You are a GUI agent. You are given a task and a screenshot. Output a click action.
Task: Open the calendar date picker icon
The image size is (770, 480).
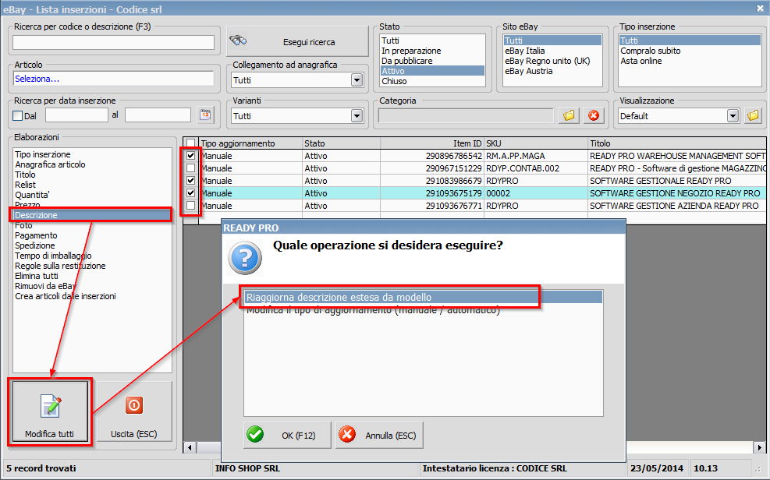click(205, 115)
